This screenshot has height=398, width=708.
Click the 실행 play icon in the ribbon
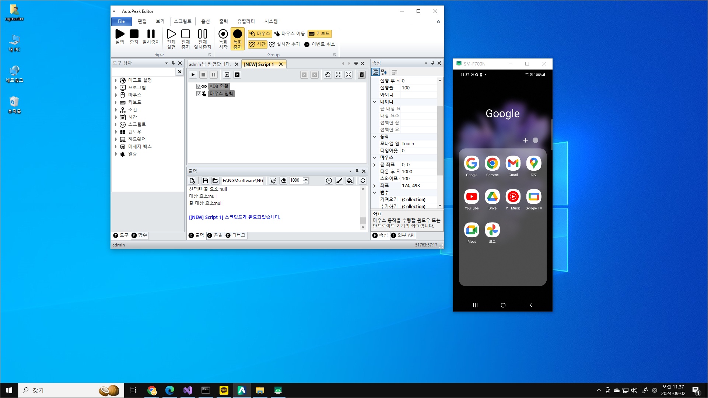[120, 34]
